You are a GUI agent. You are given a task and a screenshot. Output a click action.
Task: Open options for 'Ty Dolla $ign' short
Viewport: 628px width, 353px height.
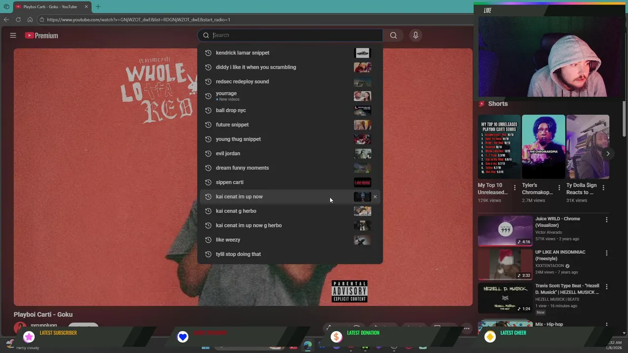(x=603, y=188)
